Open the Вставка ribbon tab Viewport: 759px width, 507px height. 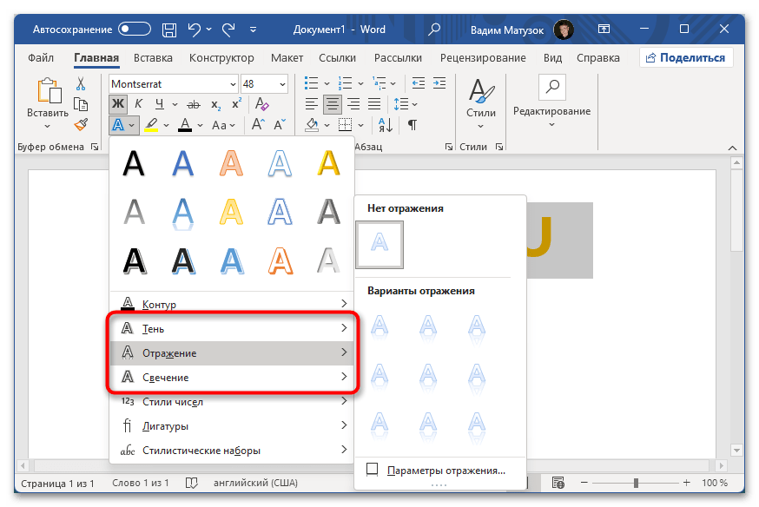[x=155, y=58]
